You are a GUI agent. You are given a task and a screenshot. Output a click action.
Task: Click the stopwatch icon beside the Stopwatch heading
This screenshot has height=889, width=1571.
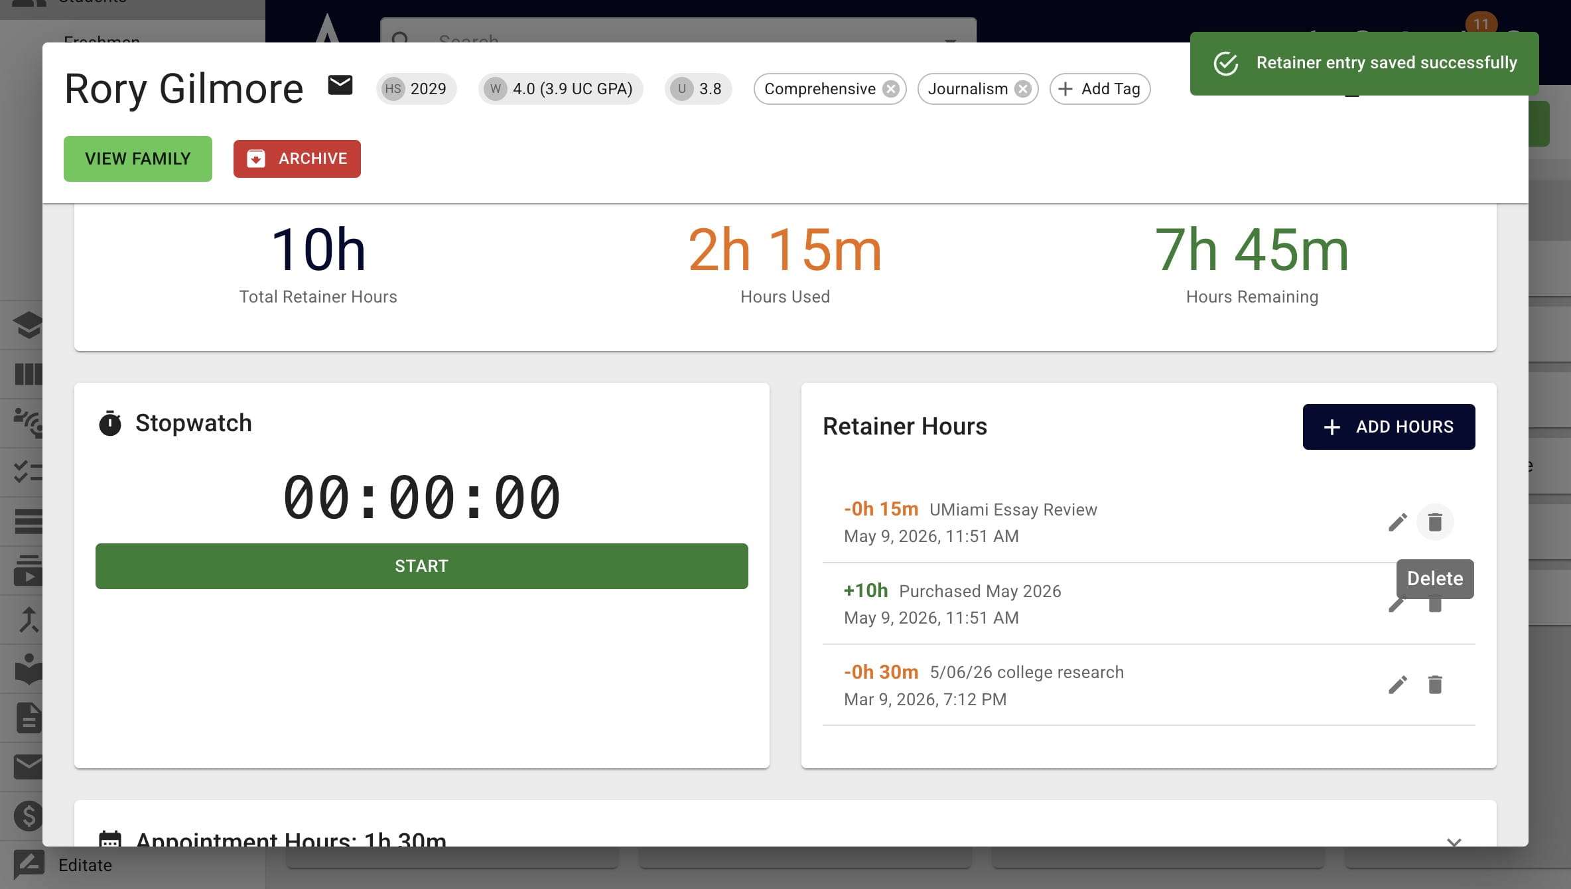110,423
